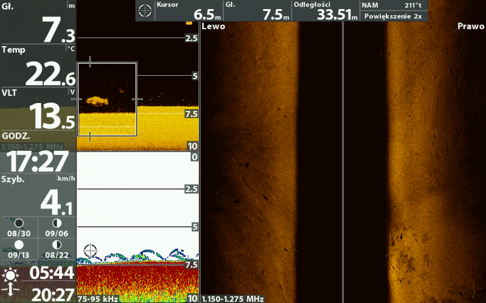
Task: Select the NAM 211°t bearing readout
Action: point(393,5)
